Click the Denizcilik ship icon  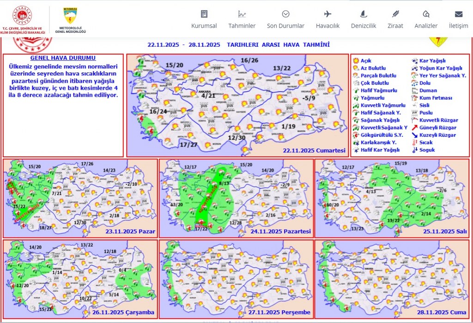click(363, 14)
